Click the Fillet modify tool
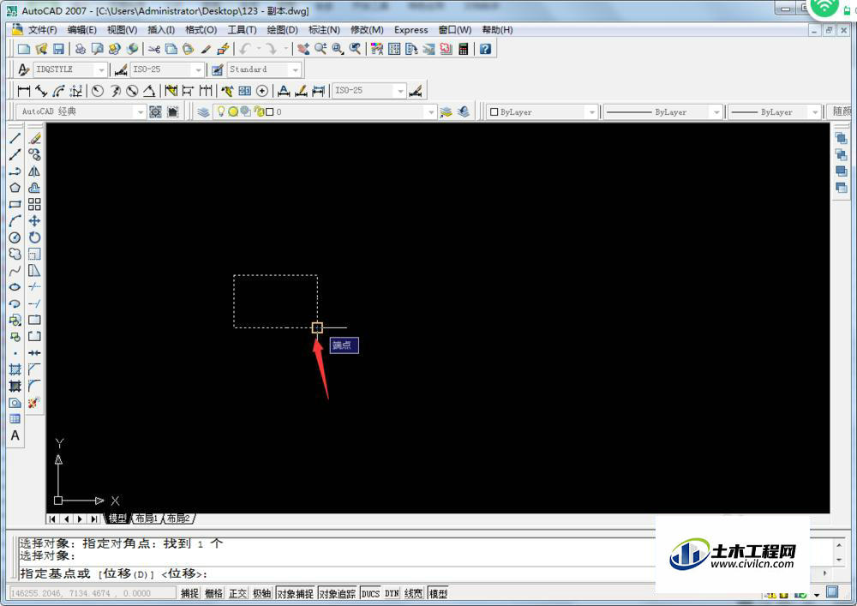This screenshot has width=857, height=606. tap(34, 386)
